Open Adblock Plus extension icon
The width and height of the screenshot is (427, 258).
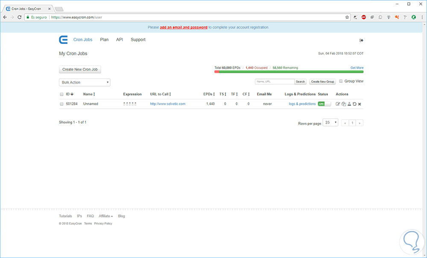[363, 17]
